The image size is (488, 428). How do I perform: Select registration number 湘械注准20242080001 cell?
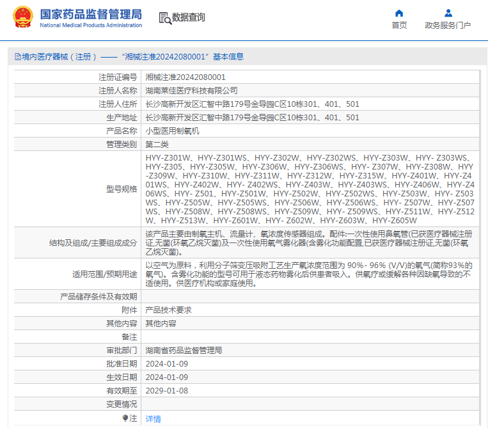[x=185, y=77]
